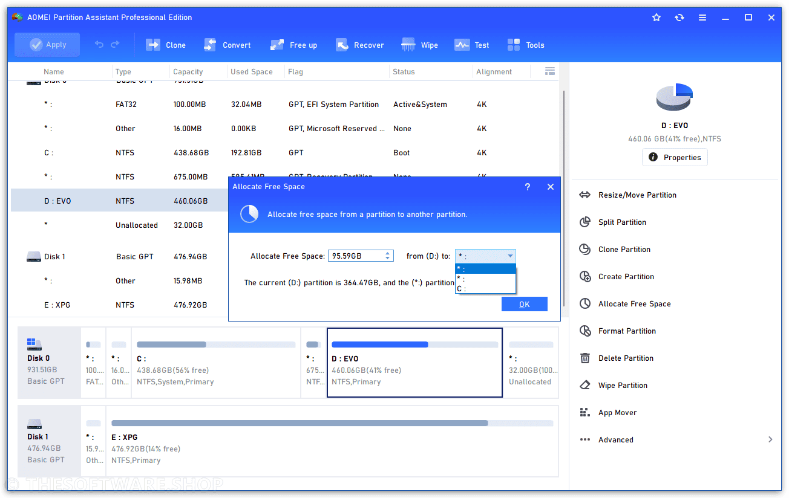
Task: Decrease allocate size with down arrow
Action: (x=388, y=259)
